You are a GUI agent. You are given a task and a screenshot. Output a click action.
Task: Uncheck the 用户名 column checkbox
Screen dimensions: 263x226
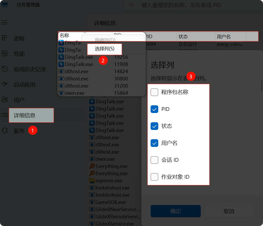(x=154, y=143)
